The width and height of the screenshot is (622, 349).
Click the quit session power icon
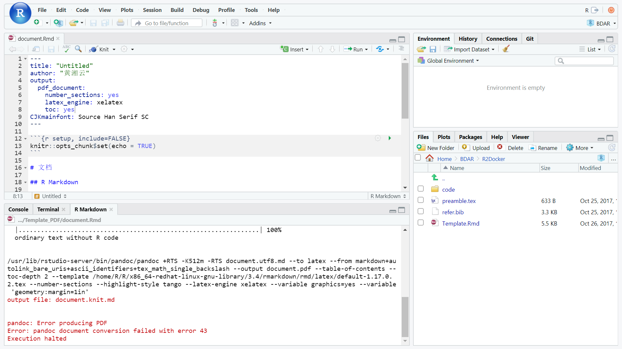click(611, 10)
